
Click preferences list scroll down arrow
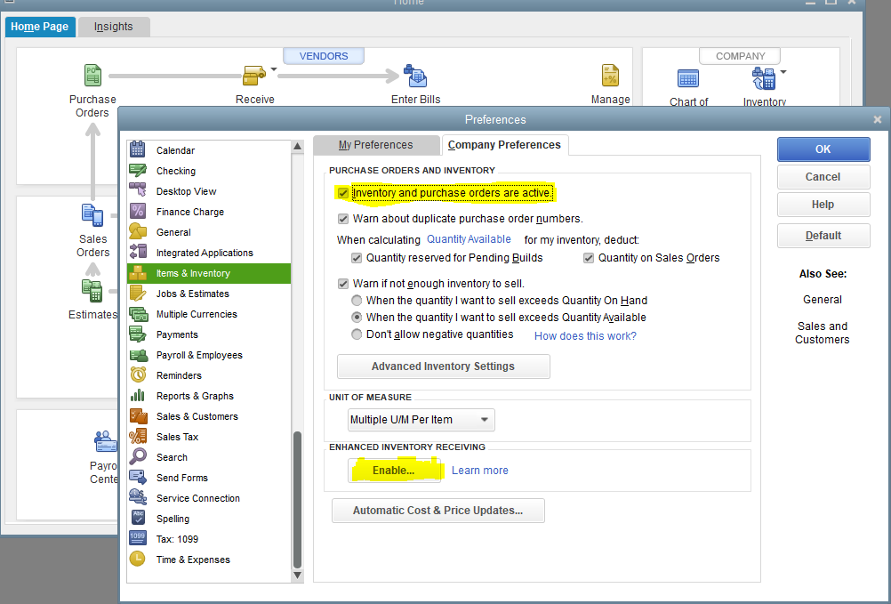click(297, 576)
